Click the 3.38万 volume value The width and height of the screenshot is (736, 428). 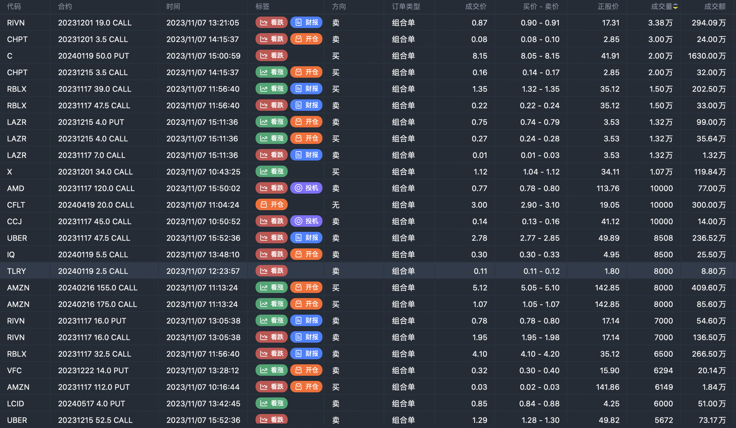pyautogui.click(x=660, y=23)
